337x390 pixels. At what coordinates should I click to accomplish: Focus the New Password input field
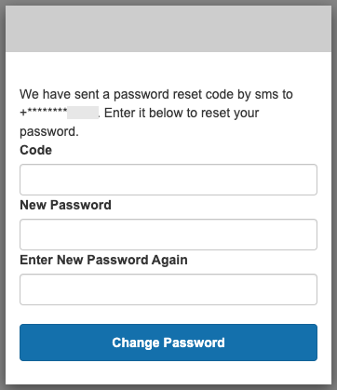(168, 235)
